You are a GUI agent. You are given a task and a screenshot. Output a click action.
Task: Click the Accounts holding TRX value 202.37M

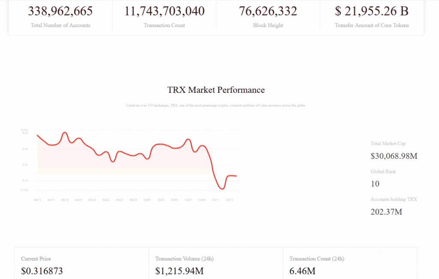[x=386, y=212]
